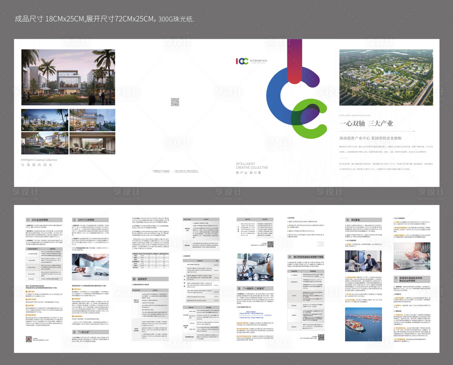The width and height of the screenshot is (453, 365).
Task: Click the QR code below the 15%企业所得税 column
Action: click(x=29, y=339)
